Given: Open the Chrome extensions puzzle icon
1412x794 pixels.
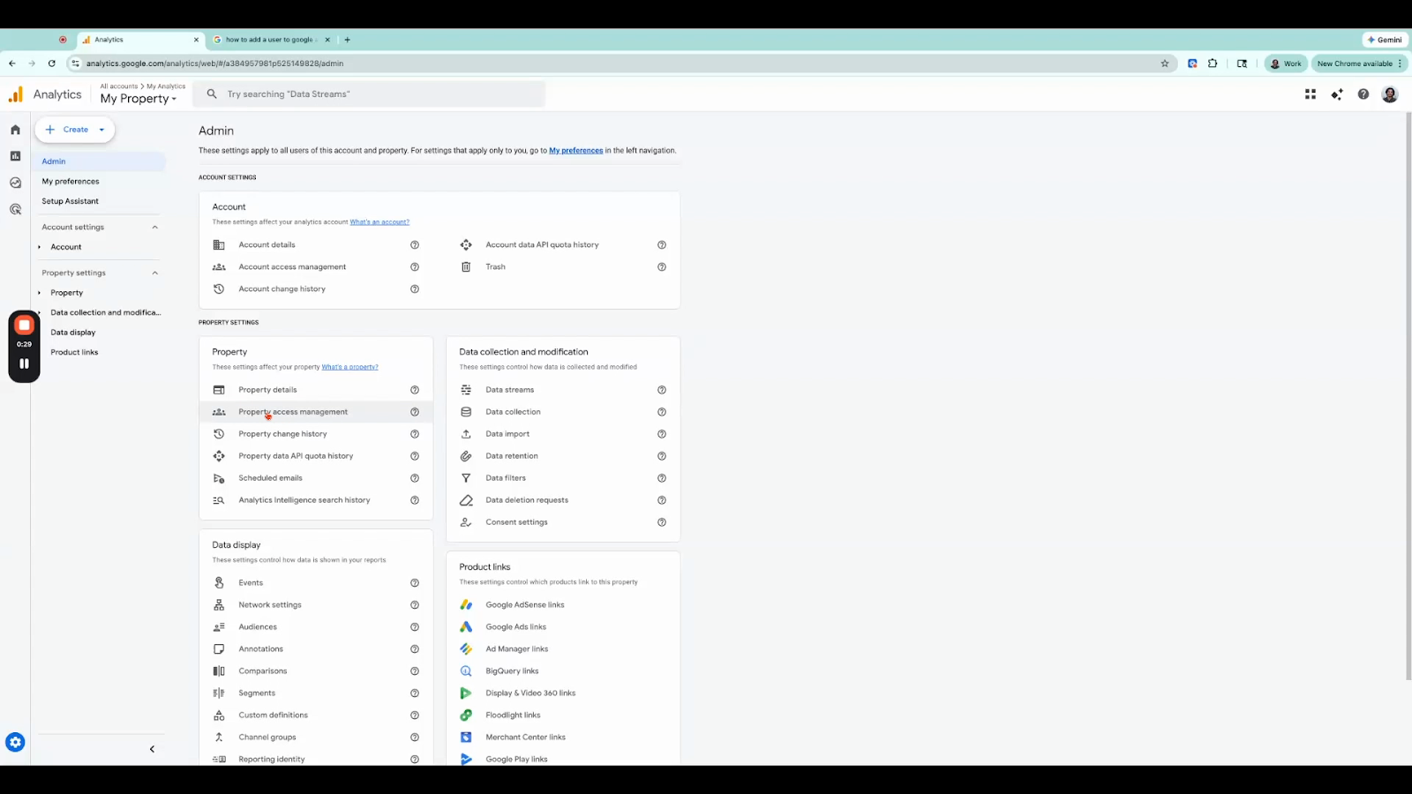Looking at the screenshot, I should click(x=1213, y=64).
